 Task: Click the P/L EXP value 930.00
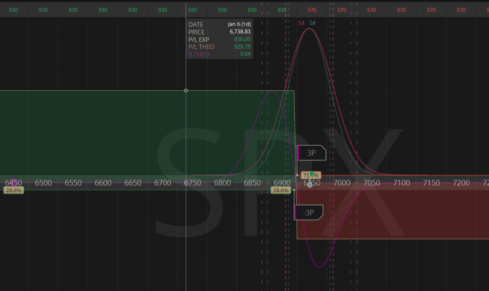click(x=242, y=40)
